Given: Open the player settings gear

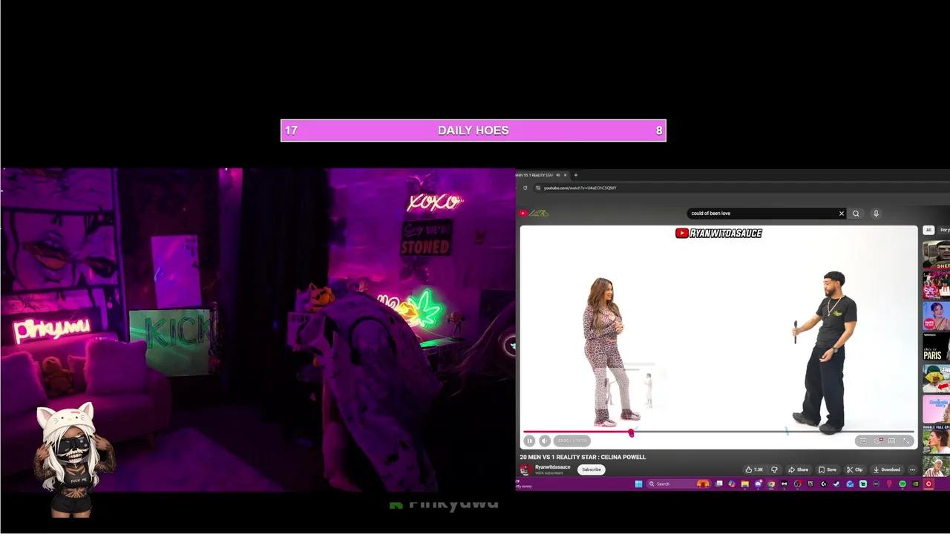Looking at the screenshot, I should (x=877, y=441).
